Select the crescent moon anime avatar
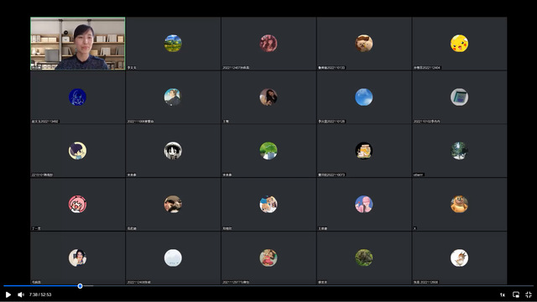This screenshot has width=537, height=302. pyautogui.click(x=77, y=151)
